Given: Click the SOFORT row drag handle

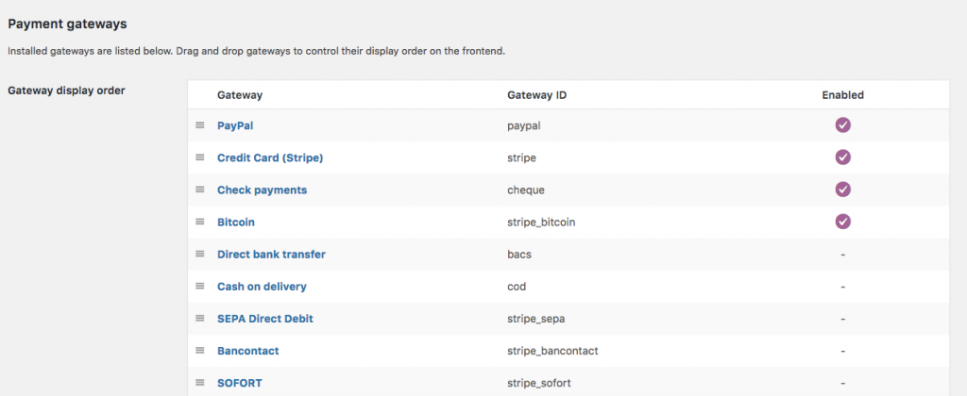Looking at the screenshot, I should pyautogui.click(x=200, y=383).
